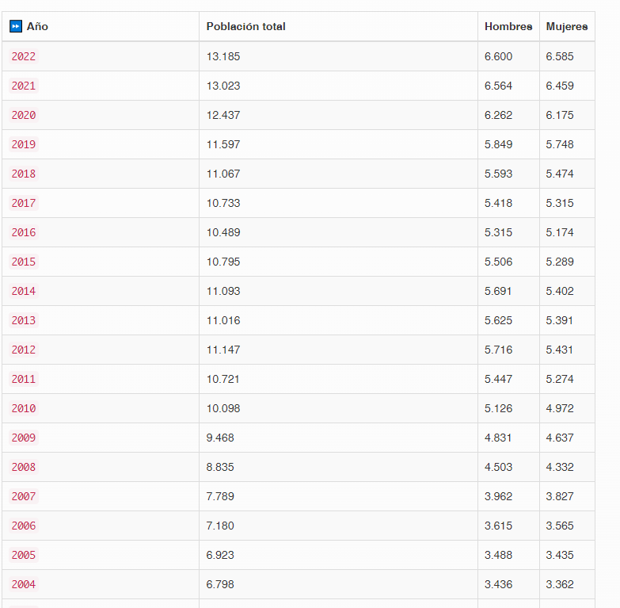Click the blue fast-forward icon beside Año
Viewport: 620px width, 608px height.
pos(16,26)
